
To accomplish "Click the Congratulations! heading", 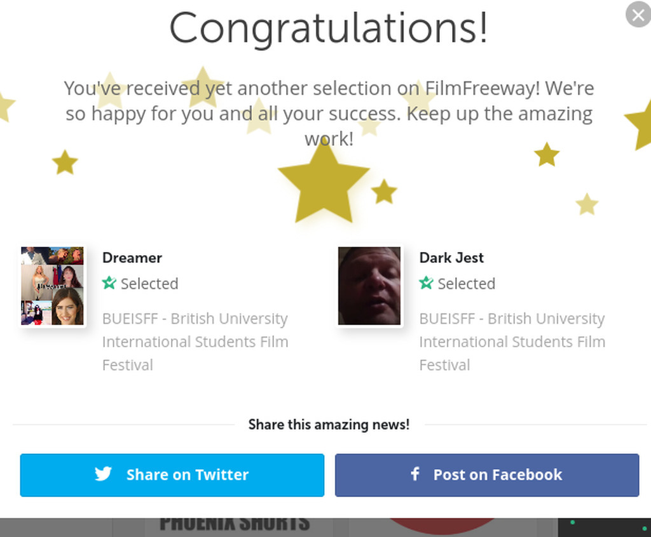I will (x=328, y=28).
